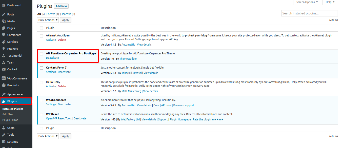
Task: Open the WP Reset Support link
Action: tap(163, 119)
